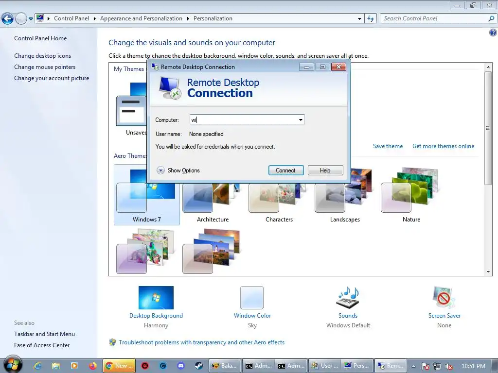This screenshot has height=373, width=498.
Task: Click the Back navigation arrow in Control Panel
Action: tap(8, 19)
